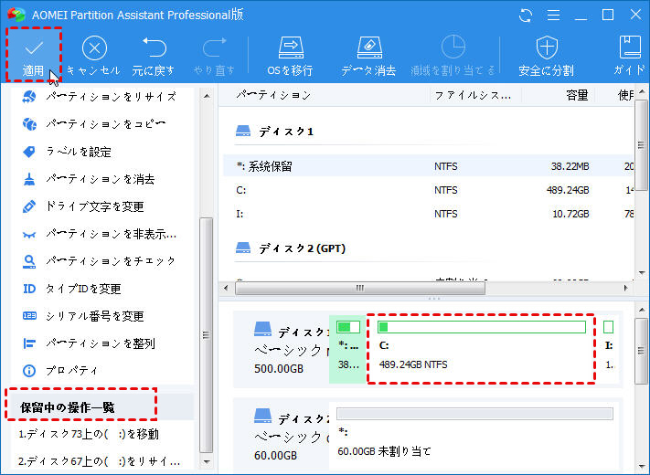This screenshot has width=650, height=475.
Task: Select パーティションをリサイズ resize option
Action: [99, 97]
